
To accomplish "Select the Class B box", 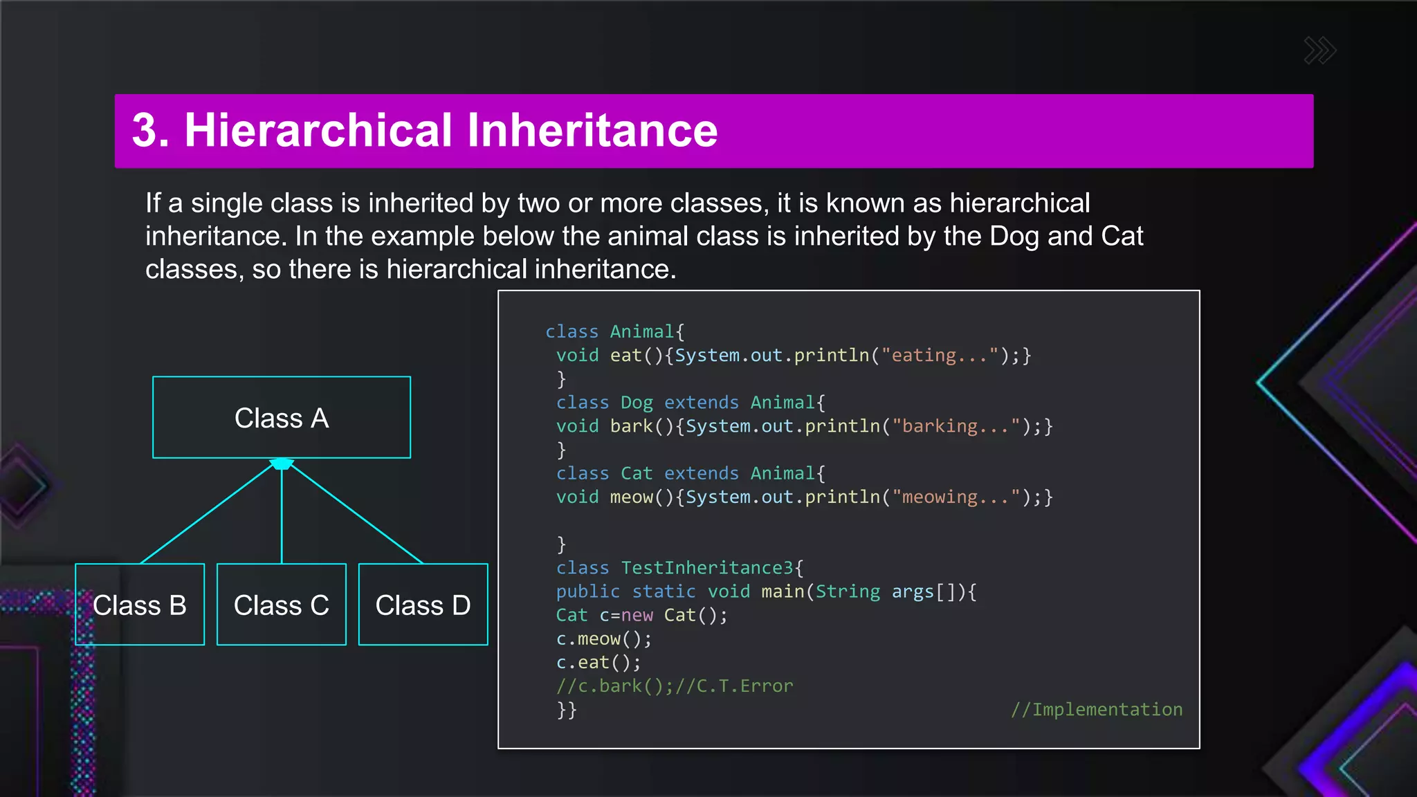I will coord(140,605).
